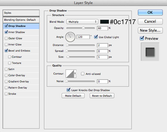Image resolution: width=167 pixels, height=132 pixels.
Task: Click the Opacity value input field
Action: point(102,28)
